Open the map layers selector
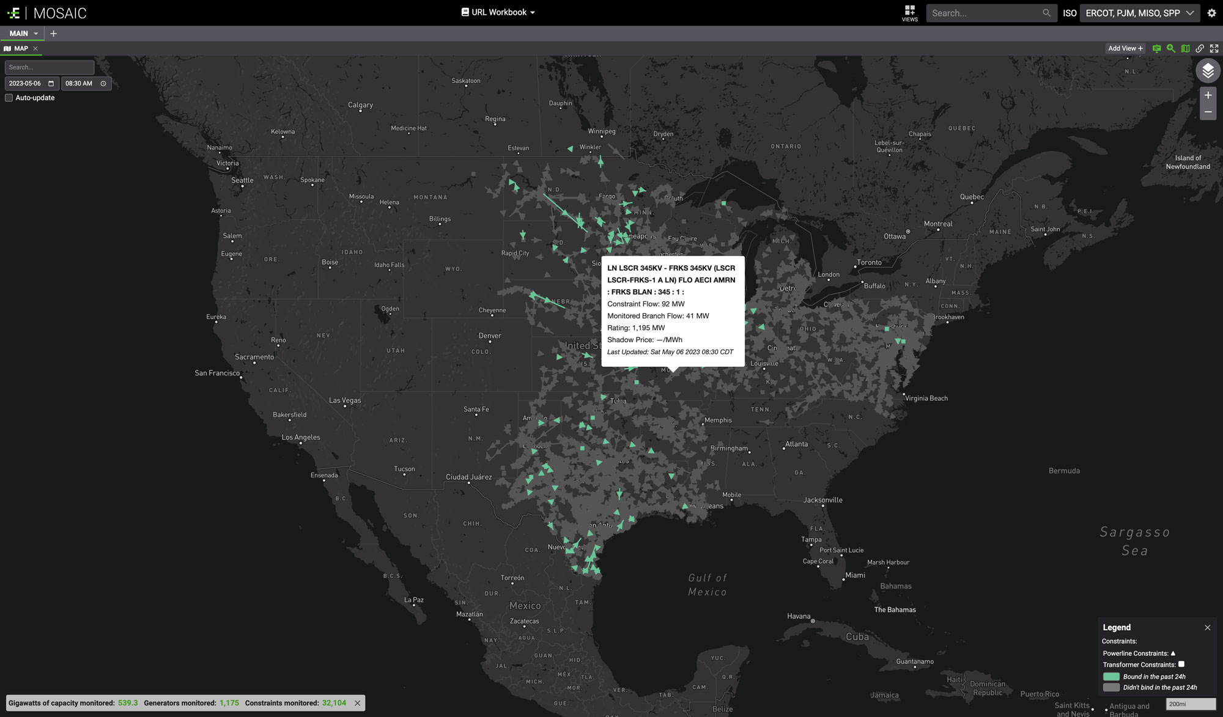 pyautogui.click(x=1207, y=72)
